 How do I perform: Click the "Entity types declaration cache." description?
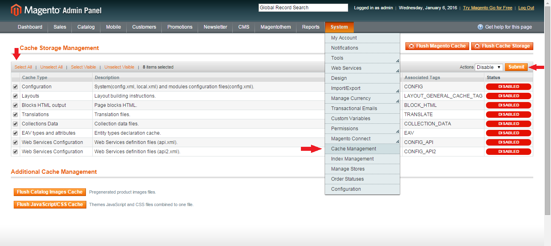pos(127,133)
